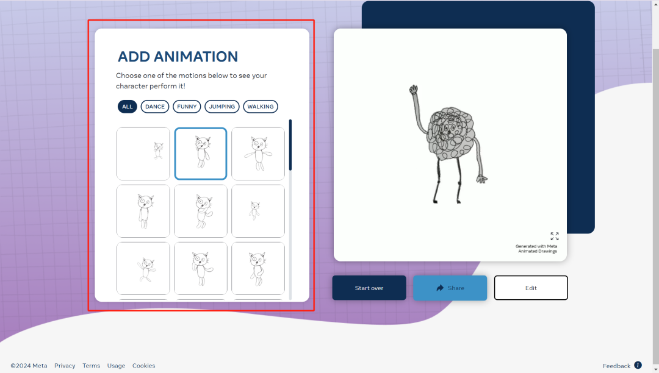Image resolution: width=659 pixels, height=373 pixels.
Task: Open the Cookies footer link
Action: tap(144, 366)
